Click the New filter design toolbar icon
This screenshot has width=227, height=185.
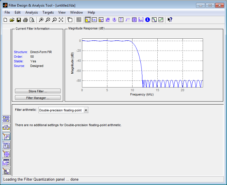pos(5,20)
